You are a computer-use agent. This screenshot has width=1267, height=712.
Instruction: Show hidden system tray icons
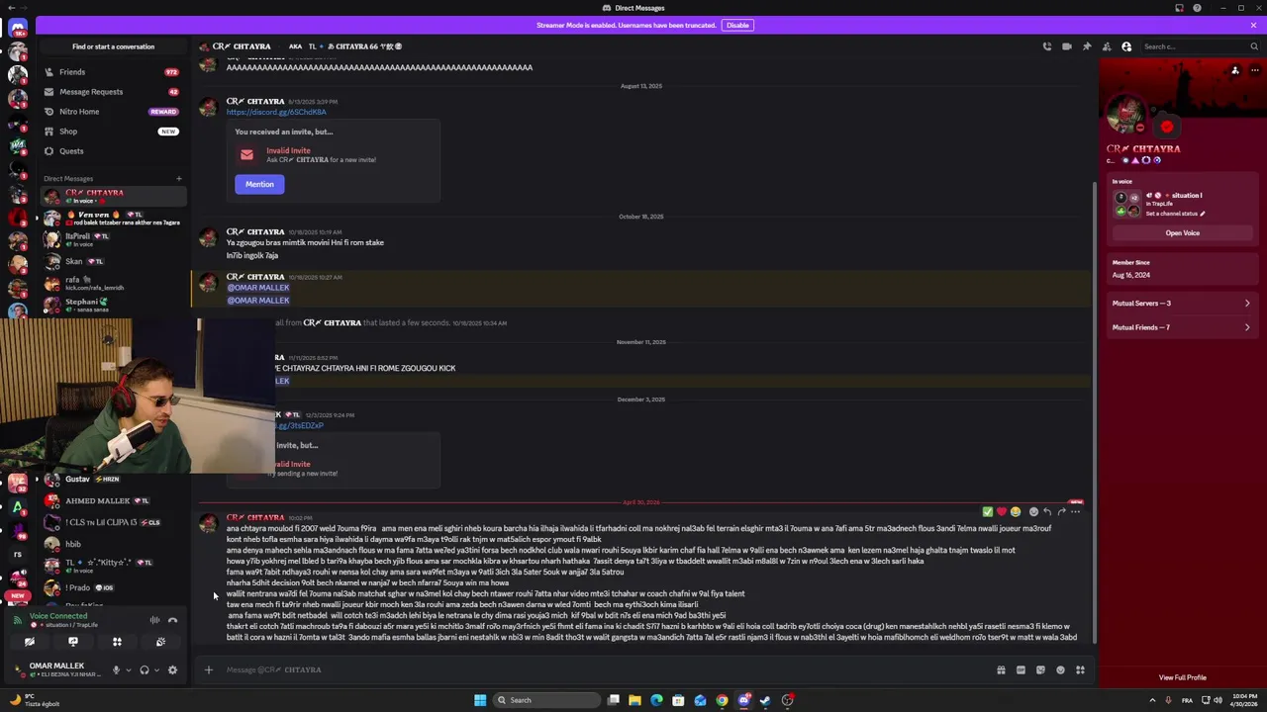pyautogui.click(x=1150, y=700)
